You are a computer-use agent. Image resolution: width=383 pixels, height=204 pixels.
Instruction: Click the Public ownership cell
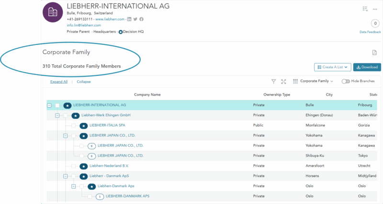258,125
